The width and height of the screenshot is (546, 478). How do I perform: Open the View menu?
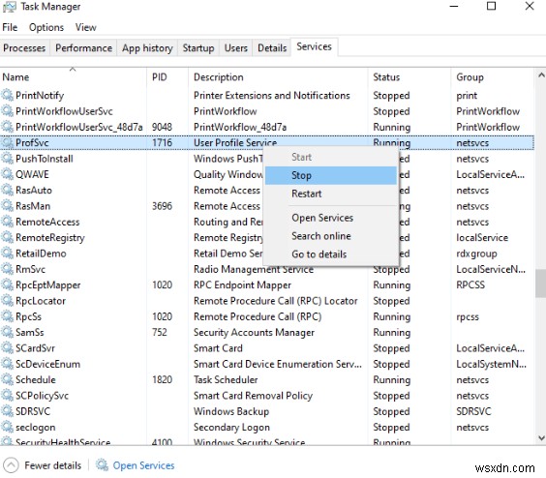pyautogui.click(x=85, y=27)
